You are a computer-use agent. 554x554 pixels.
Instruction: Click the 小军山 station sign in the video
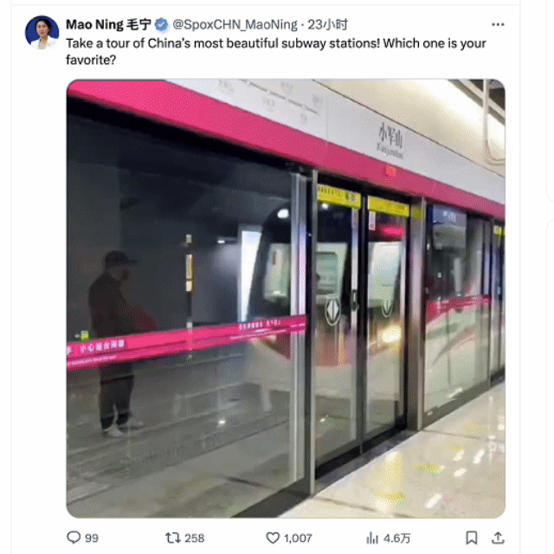point(390,140)
